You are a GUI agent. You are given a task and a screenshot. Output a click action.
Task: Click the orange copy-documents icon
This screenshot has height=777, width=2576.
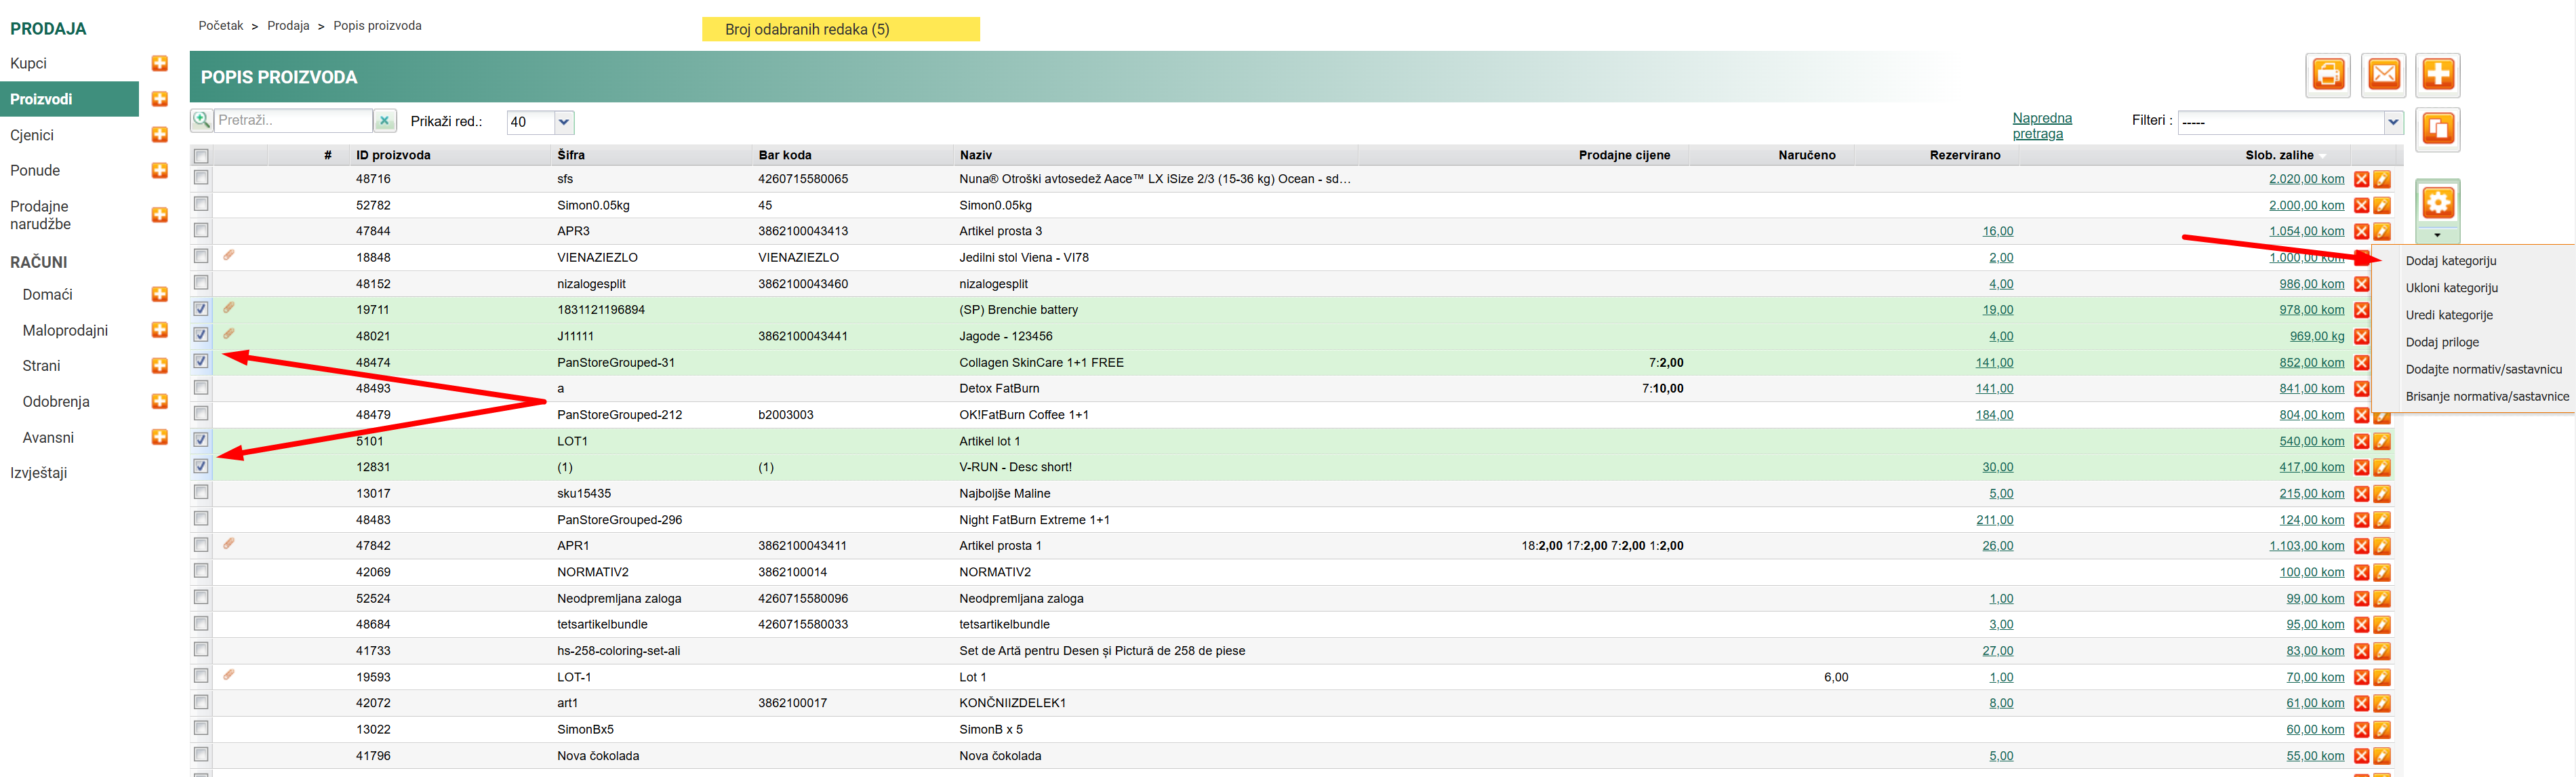(x=2438, y=129)
